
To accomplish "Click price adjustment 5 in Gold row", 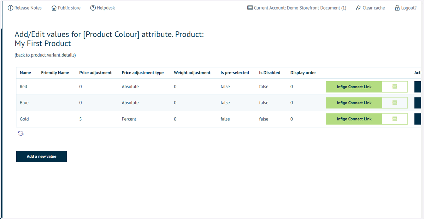I will pos(81,119).
